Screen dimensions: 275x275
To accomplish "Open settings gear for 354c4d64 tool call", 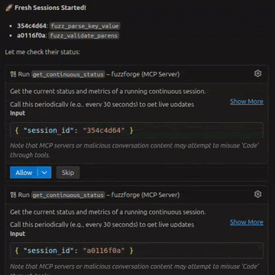I will pyautogui.click(x=257, y=73).
